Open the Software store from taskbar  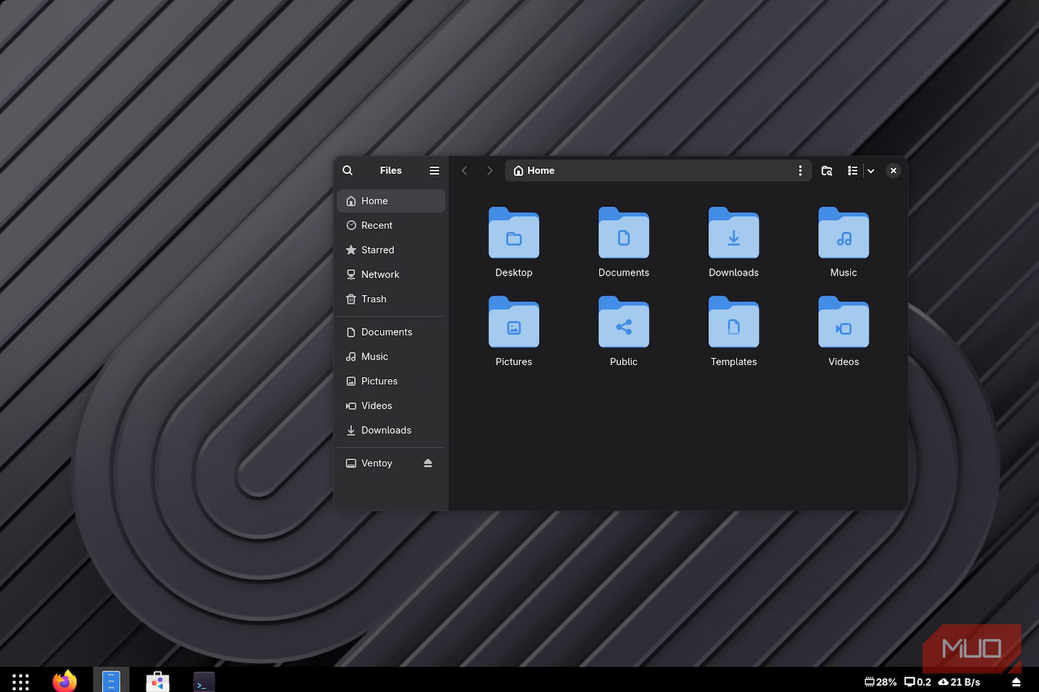coord(158,681)
